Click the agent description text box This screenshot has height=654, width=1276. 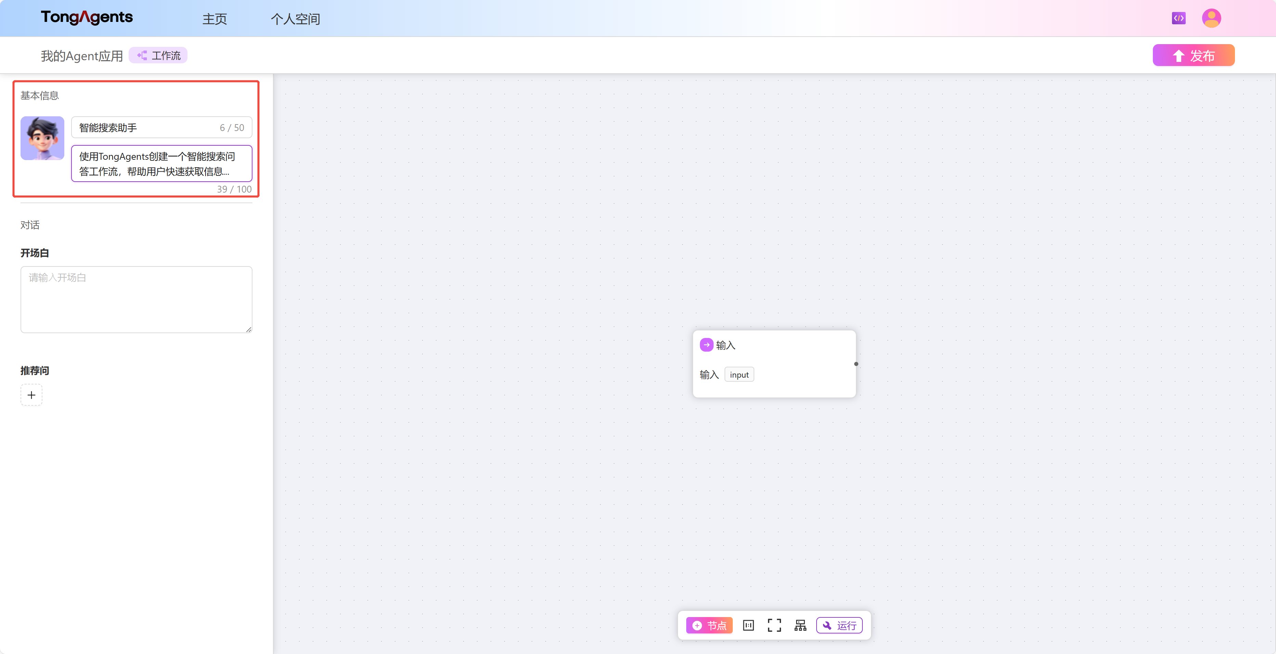pos(161,163)
